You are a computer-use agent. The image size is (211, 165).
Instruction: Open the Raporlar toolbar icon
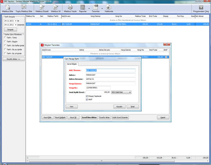(x=83, y=7)
